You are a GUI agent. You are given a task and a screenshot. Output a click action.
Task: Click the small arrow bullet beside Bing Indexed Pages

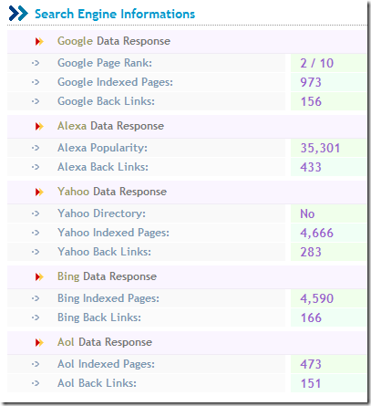point(36,298)
